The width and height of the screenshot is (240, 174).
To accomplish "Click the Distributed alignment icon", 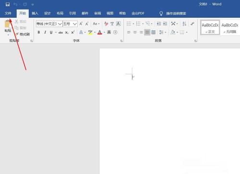I will point(154,32).
